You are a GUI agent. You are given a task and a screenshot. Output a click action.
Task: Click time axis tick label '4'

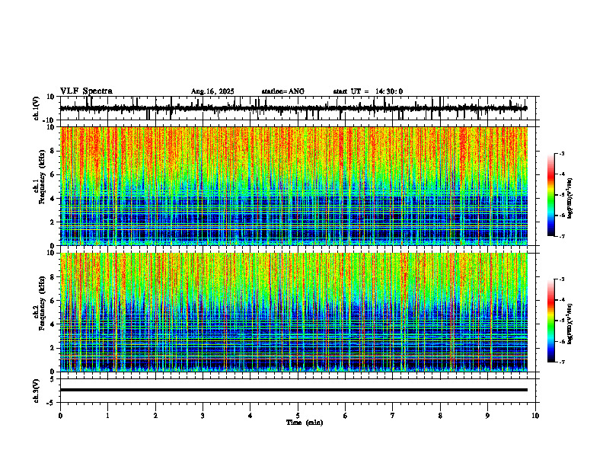(250, 416)
